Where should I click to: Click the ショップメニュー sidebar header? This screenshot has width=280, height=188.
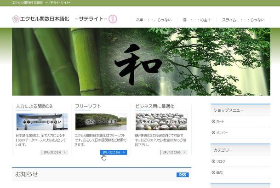240,110
